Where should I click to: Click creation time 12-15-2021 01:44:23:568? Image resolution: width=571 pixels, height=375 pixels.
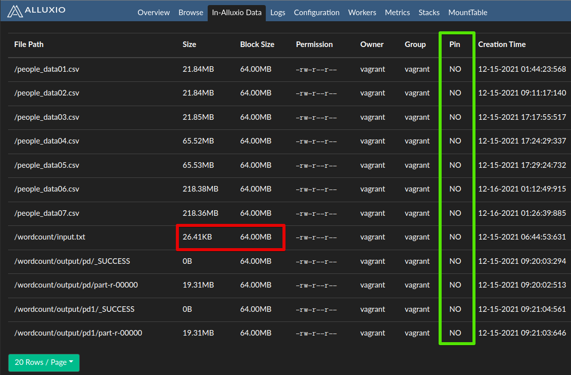[522, 69]
